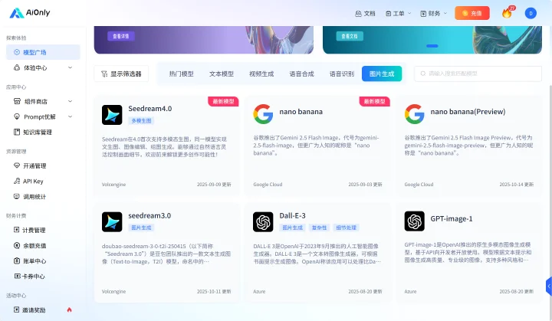552x321 pixels.
Task: Click the 最新模型 badge on Seedream4.0
Action: click(223, 101)
